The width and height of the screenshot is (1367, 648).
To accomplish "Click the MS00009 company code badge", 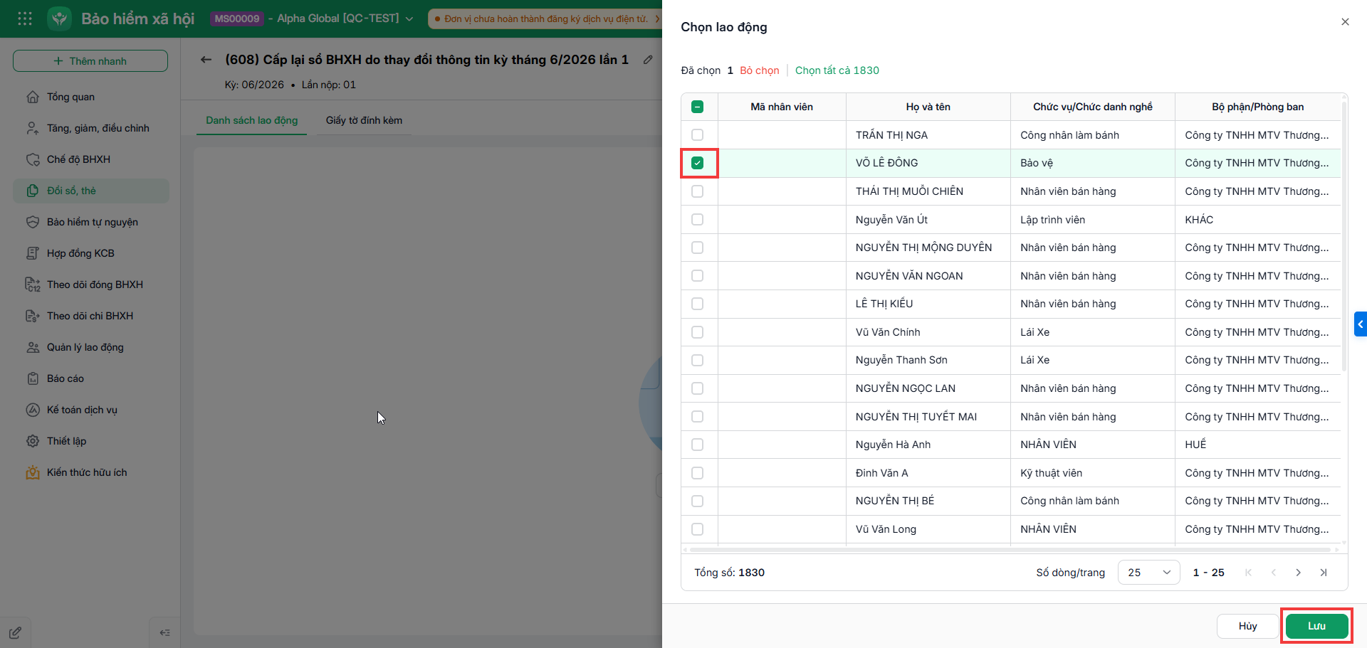I will [x=237, y=18].
